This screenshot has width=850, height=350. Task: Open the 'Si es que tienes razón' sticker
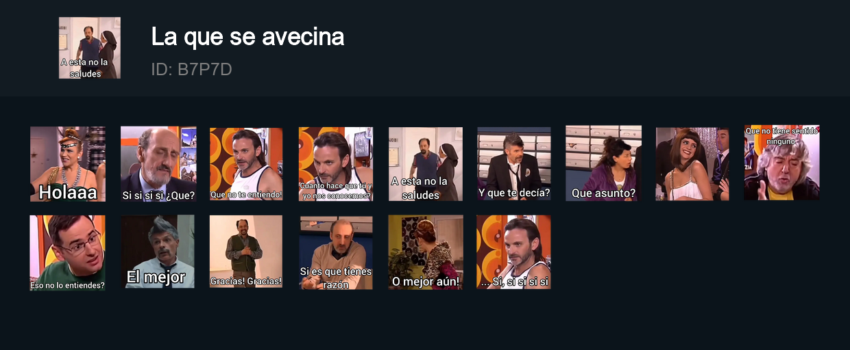336,253
